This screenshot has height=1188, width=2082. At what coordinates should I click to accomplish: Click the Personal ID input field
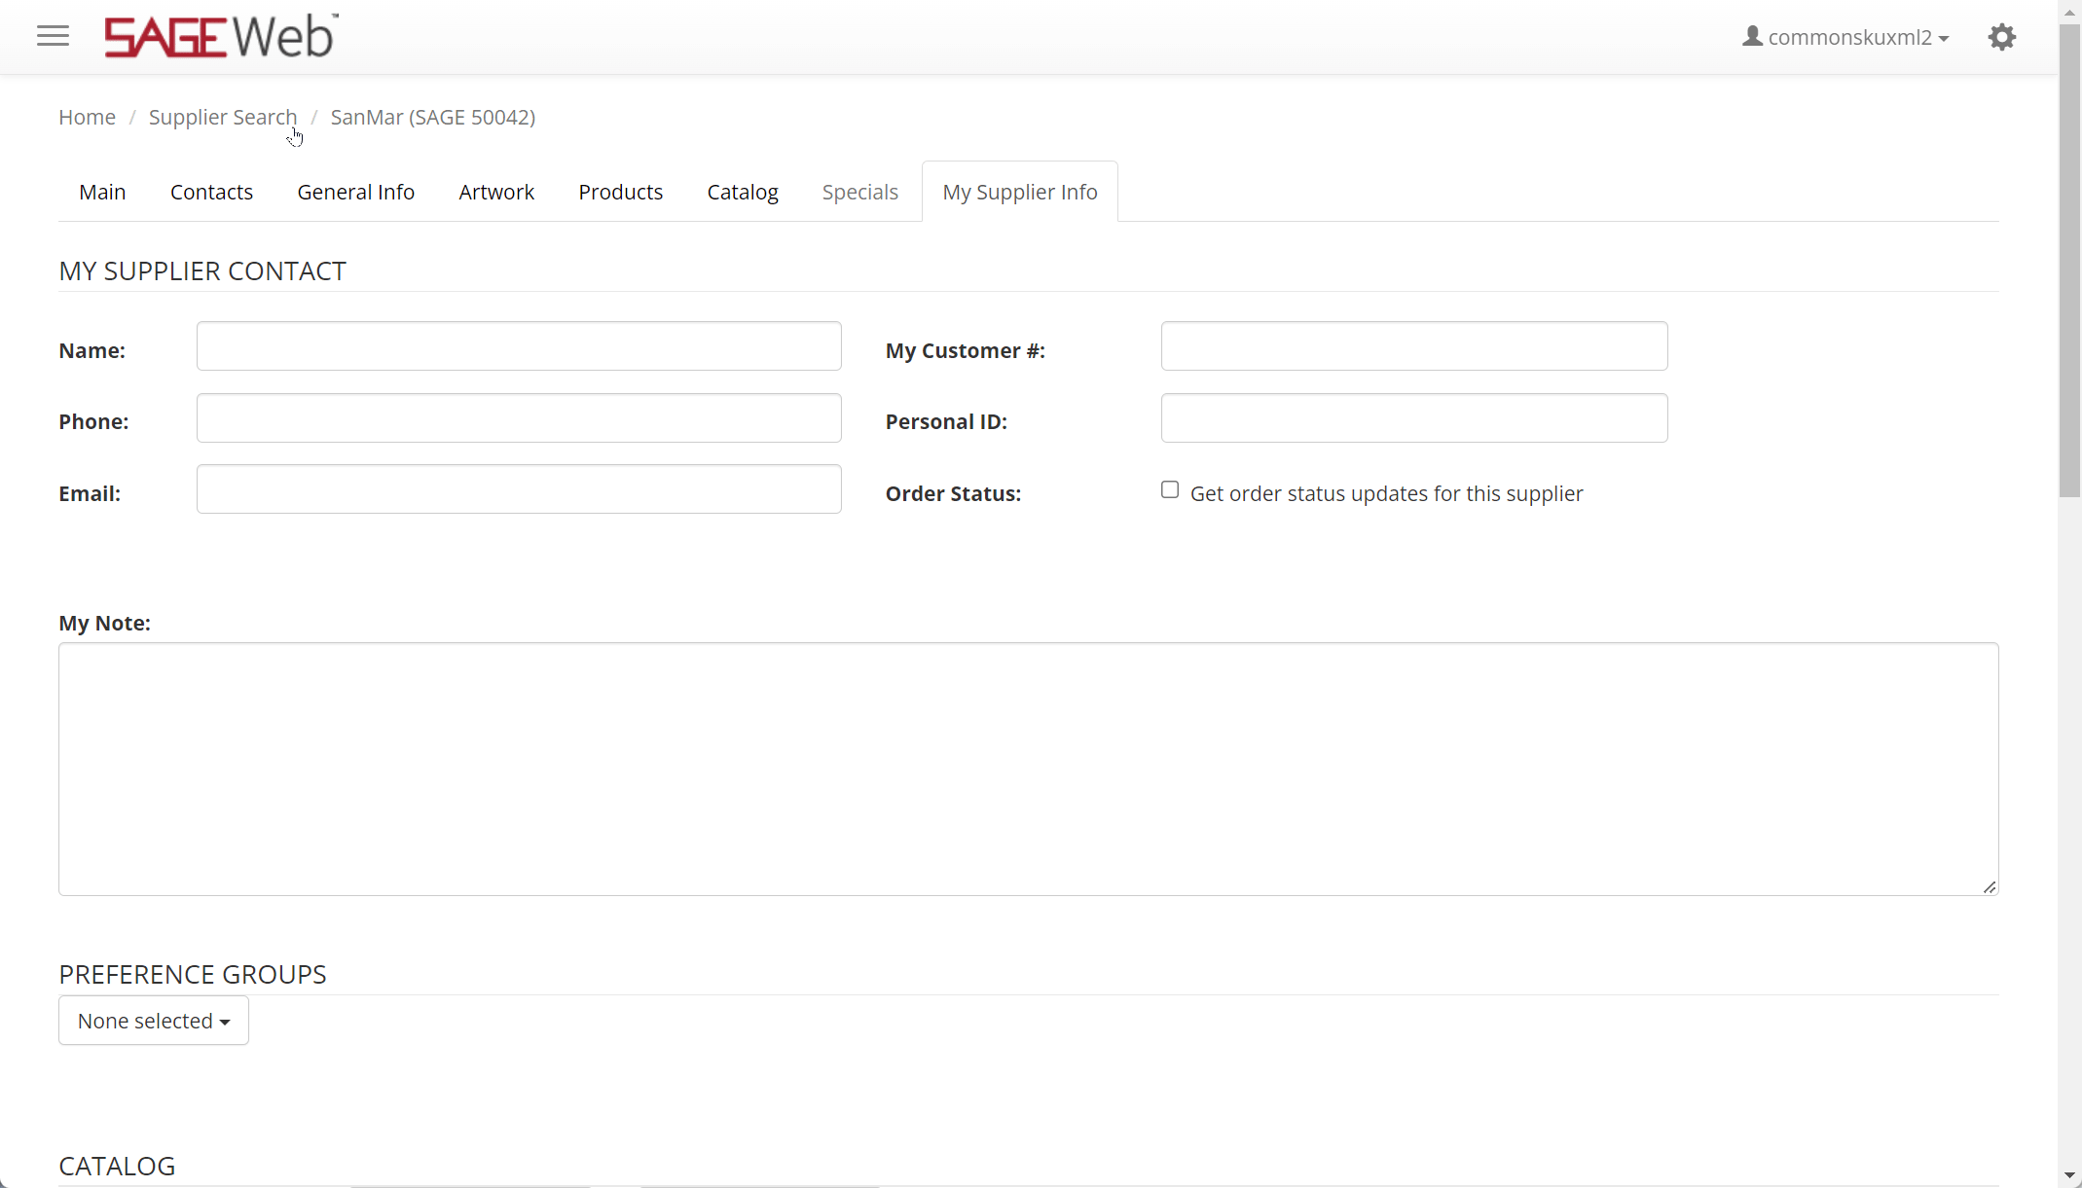pos(1413,417)
